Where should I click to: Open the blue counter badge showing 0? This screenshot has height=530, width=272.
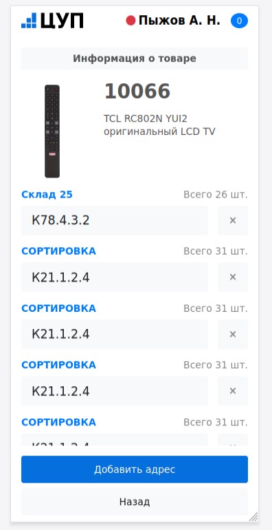pyautogui.click(x=239, y=21)
